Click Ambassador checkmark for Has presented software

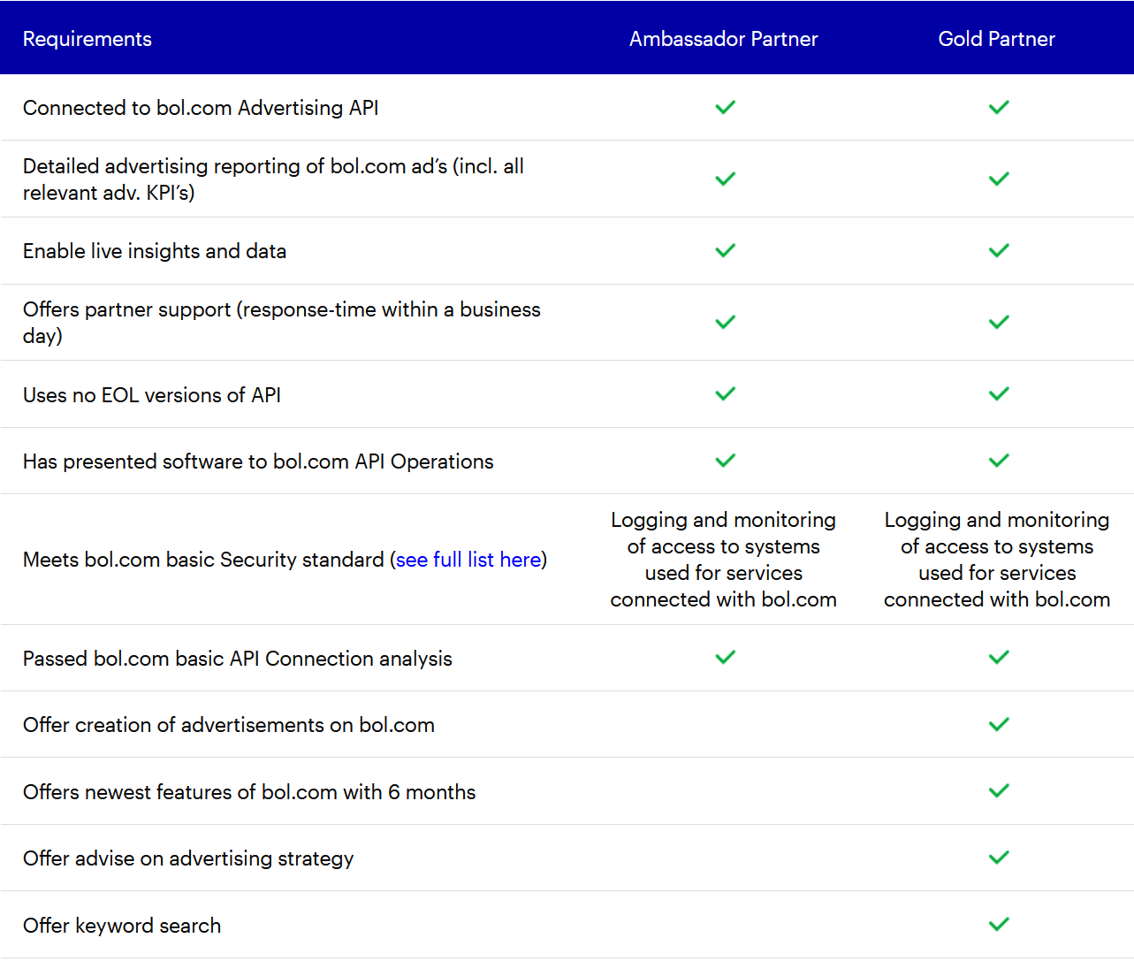click(726, 461)
